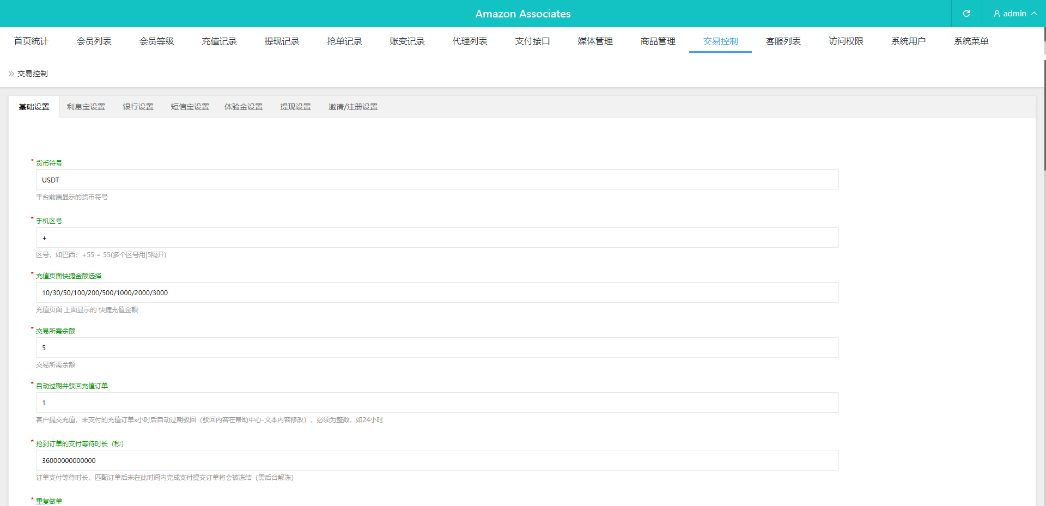This screenshot has height=506, width=1046.
Task: Open the 银行设置 tab
Action: (x=138, y=107)
